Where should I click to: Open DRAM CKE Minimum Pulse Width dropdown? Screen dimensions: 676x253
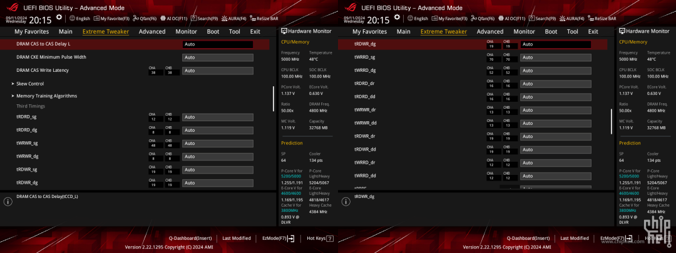(x=218, y=57)
